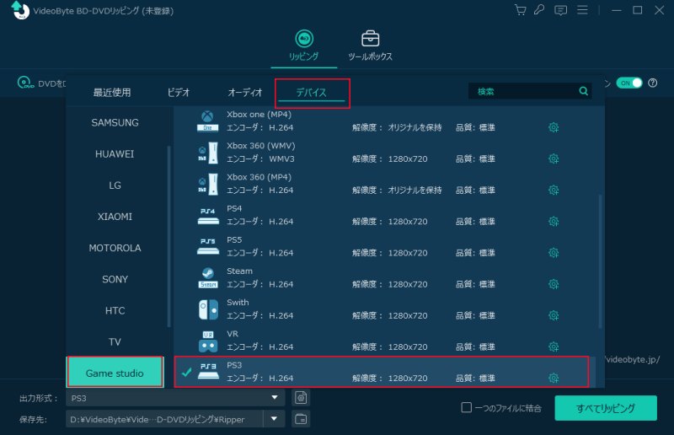Select SAMSUNG device category
The width and height of the screenshot is (674, 435).
[115, 122]
